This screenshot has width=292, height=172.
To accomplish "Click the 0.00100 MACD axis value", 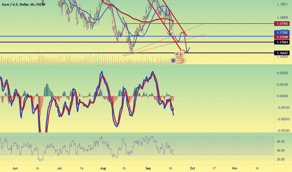I will 282,85.
